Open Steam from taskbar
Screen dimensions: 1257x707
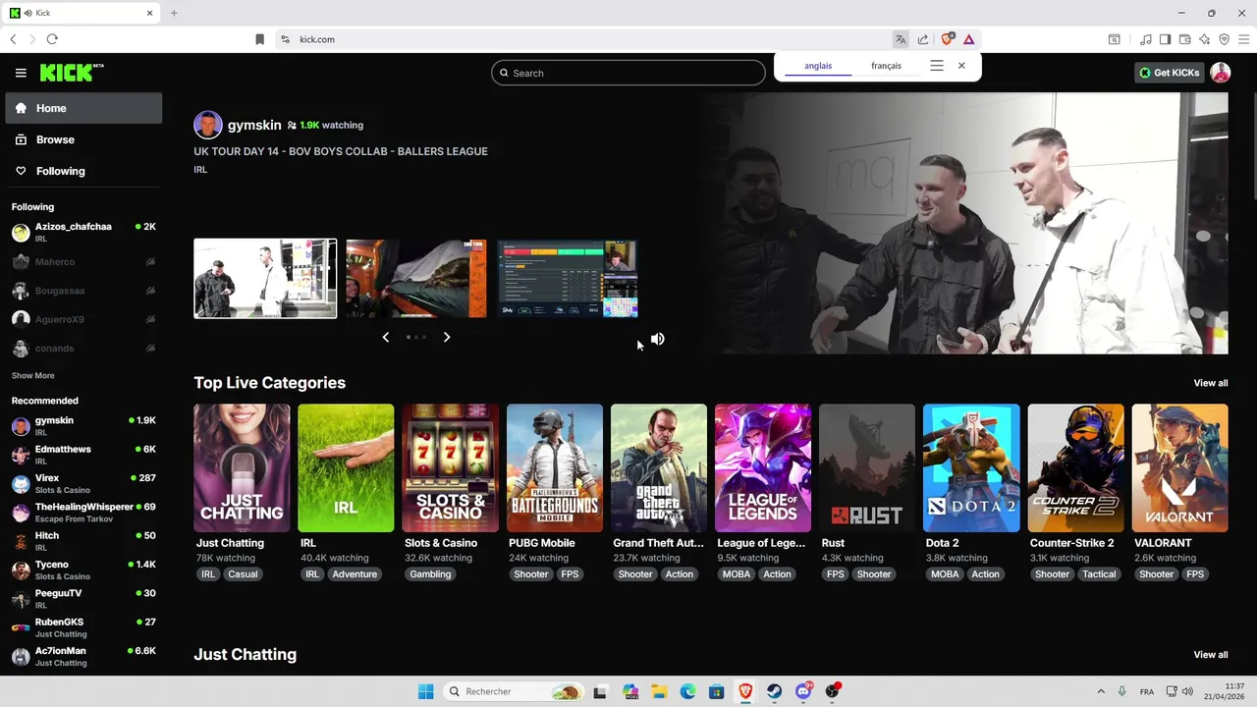(x=774, y=691)
